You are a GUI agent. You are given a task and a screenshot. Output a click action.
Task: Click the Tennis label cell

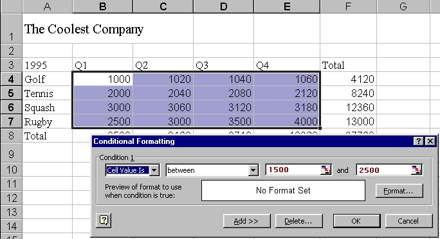(x=47, y=93)
